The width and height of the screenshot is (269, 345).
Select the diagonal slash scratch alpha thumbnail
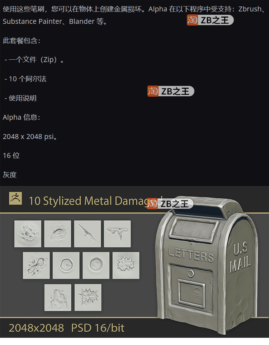pos(88,234)
